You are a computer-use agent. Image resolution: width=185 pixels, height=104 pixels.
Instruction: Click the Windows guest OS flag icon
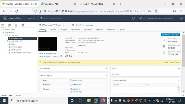[67, 56]
